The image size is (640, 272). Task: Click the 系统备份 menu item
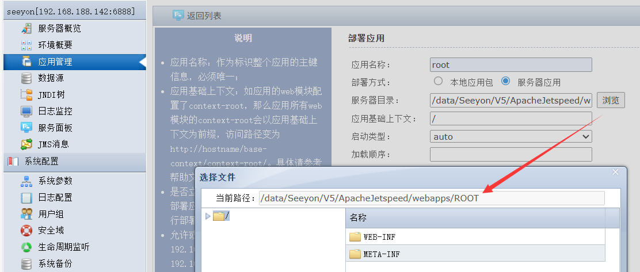pyautogui.click(x=55, y=264)
